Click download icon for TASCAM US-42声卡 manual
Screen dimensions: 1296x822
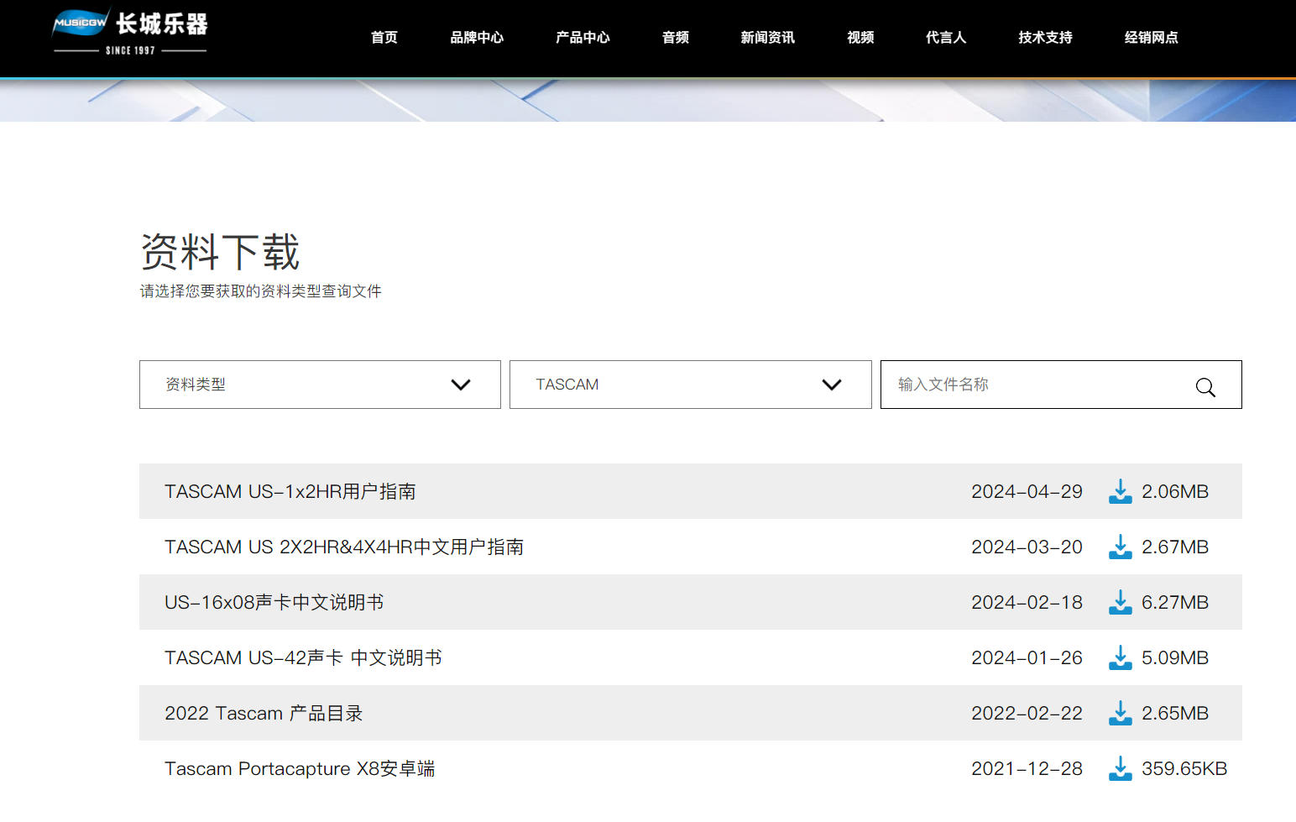click(1120, 658)
